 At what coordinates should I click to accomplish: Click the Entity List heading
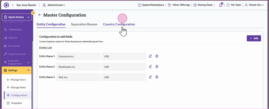(46, 48)
